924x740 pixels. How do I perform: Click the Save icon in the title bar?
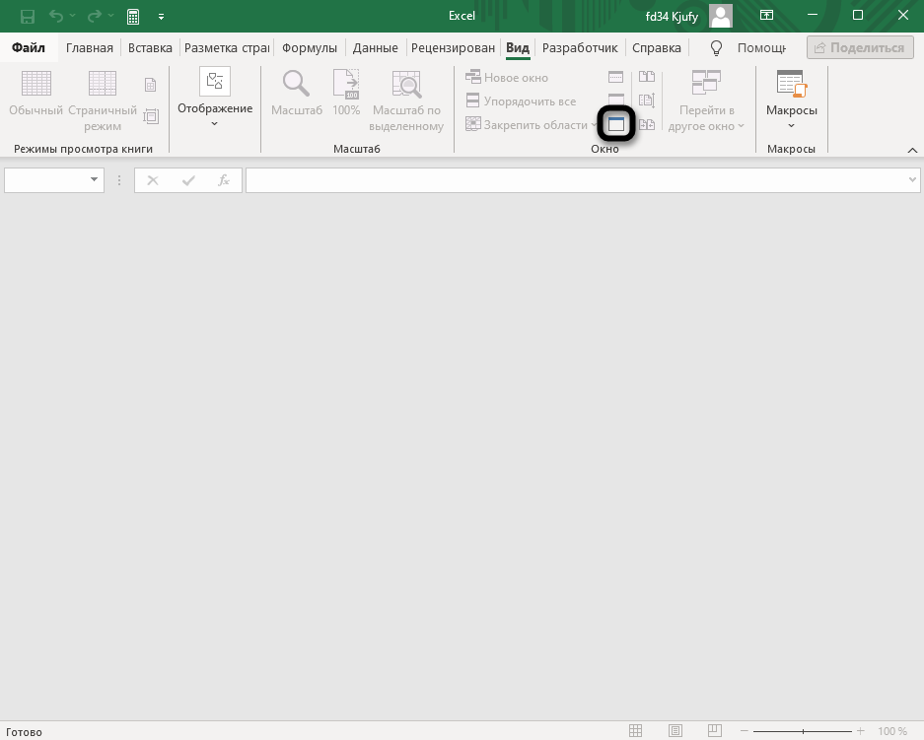point(27,17)
